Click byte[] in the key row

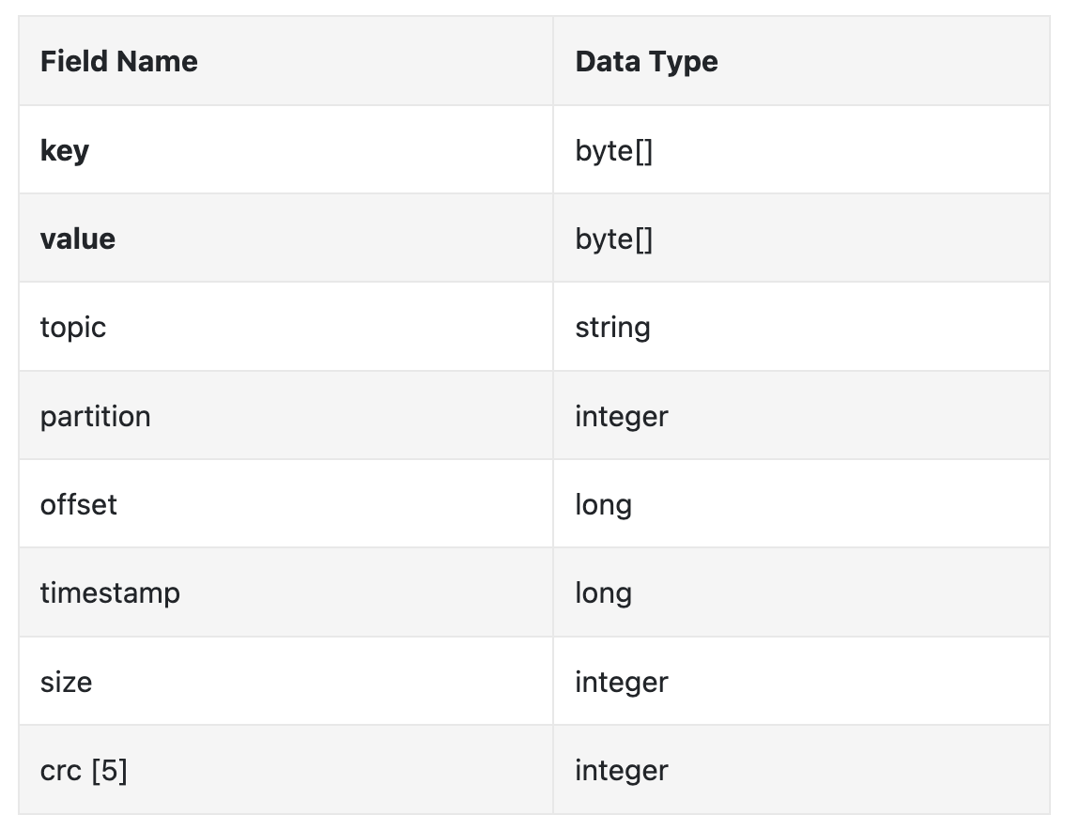point(613,150)
